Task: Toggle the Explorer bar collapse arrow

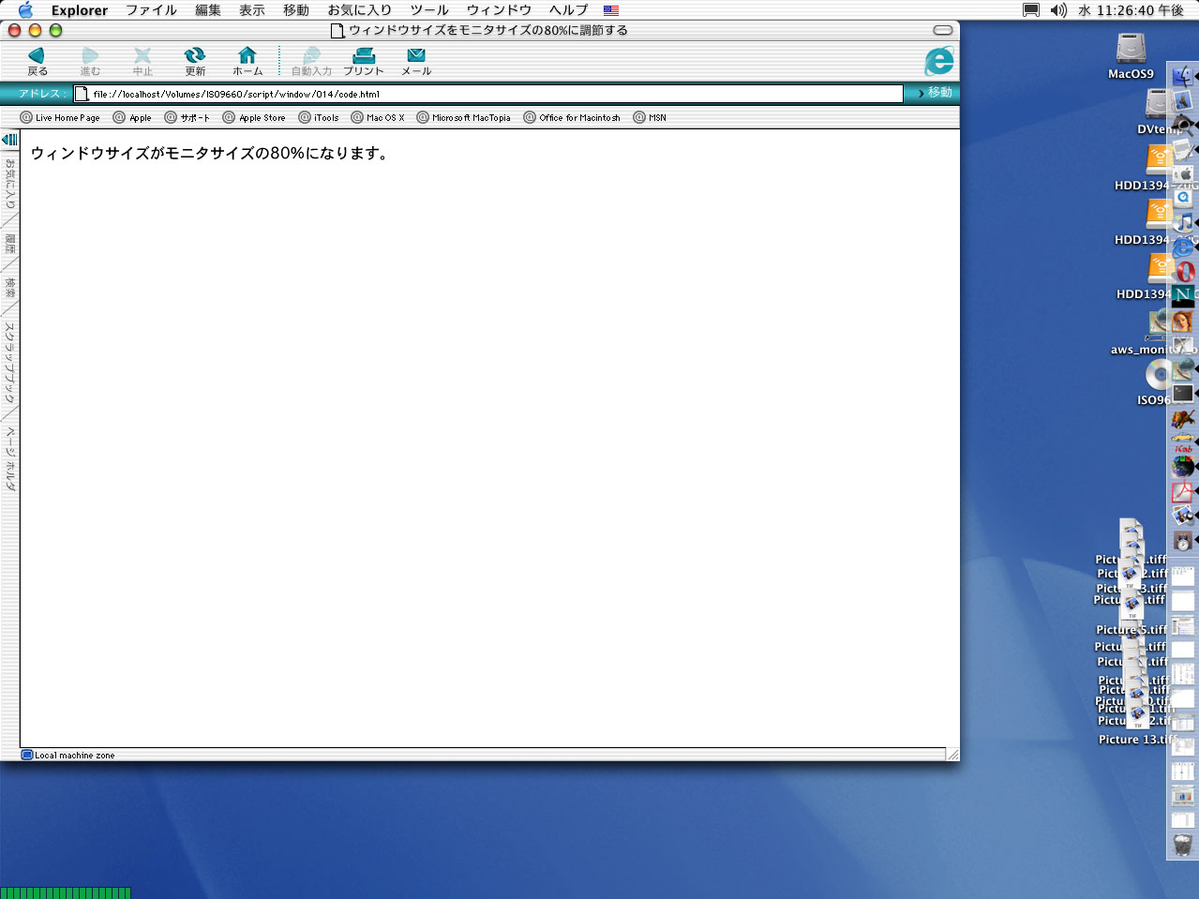Action: pyautogui.click(x=9, y=140)
